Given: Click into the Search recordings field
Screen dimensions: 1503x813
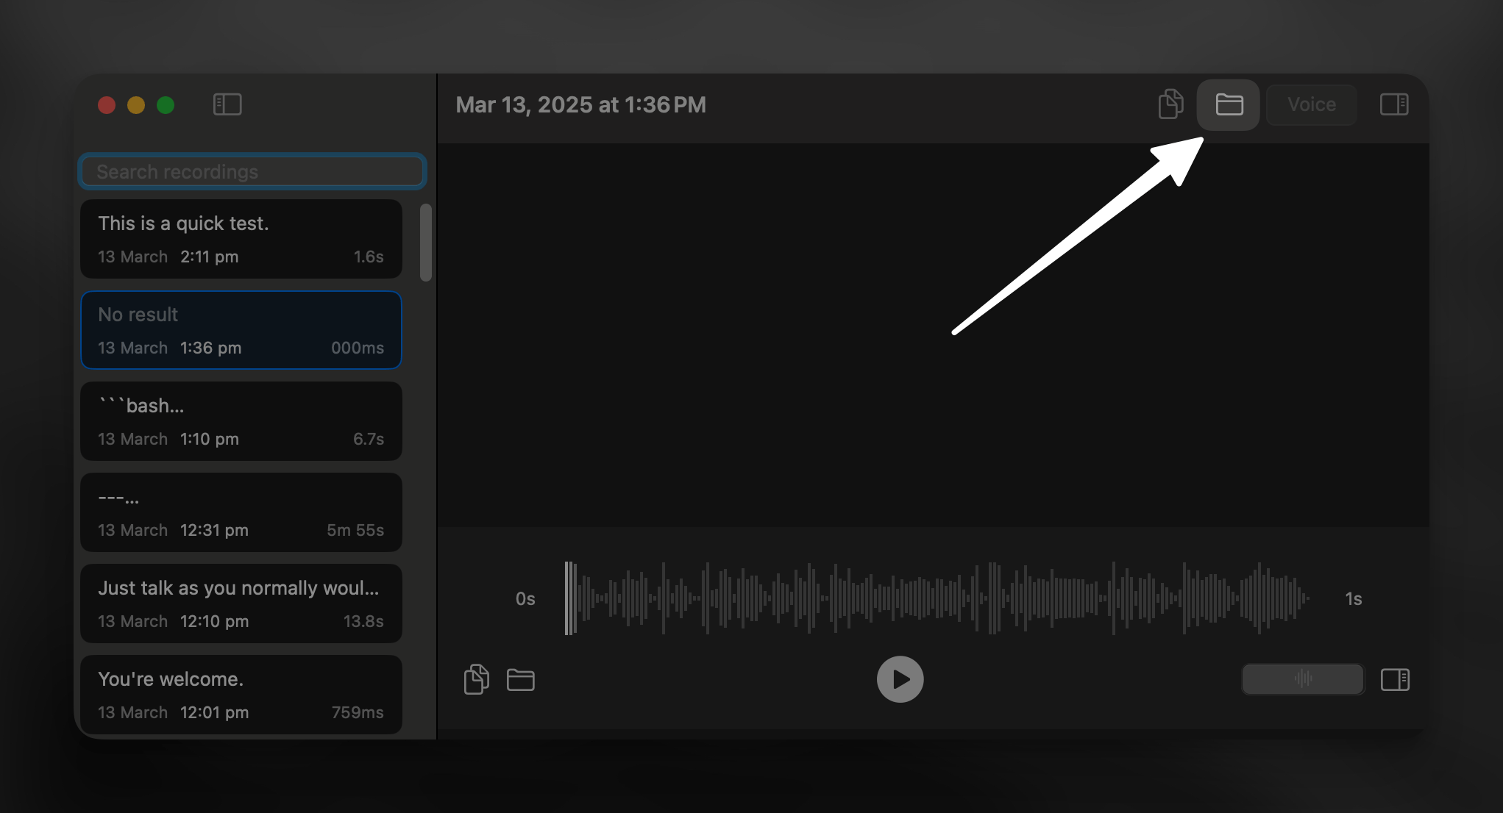Looking at the screenshot, I should tap(252, 171).
